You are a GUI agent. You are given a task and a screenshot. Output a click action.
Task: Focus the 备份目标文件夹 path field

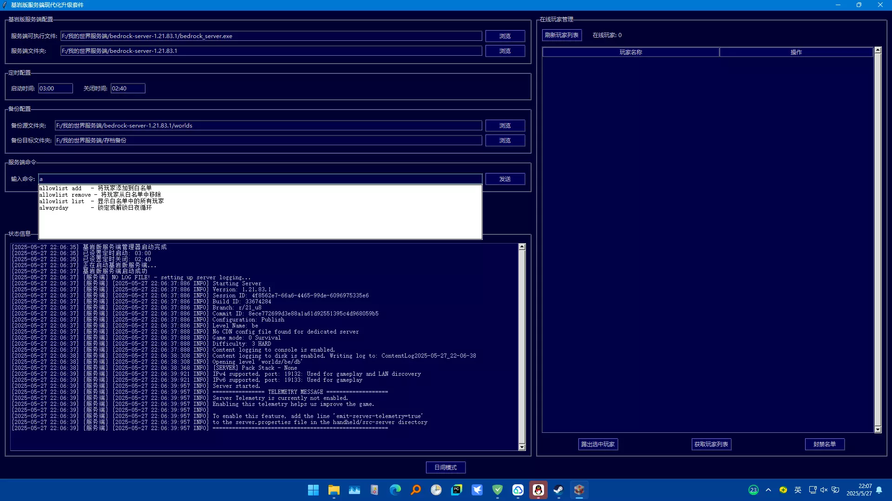268,141
